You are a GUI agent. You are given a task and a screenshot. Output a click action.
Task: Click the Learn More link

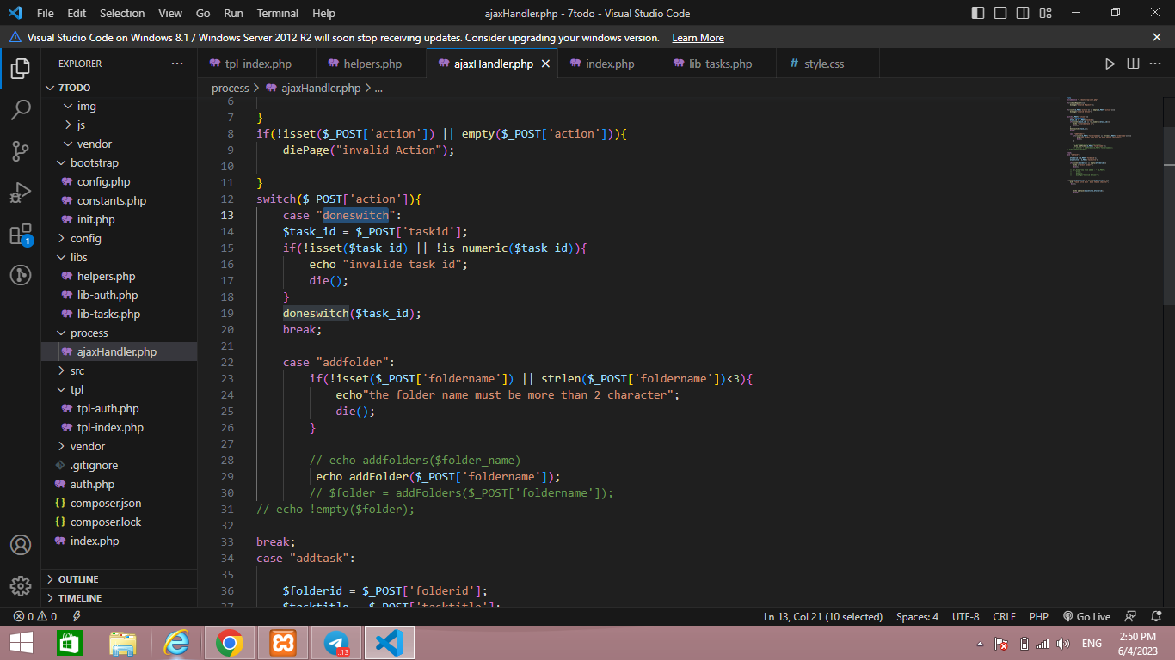point(698,38)
